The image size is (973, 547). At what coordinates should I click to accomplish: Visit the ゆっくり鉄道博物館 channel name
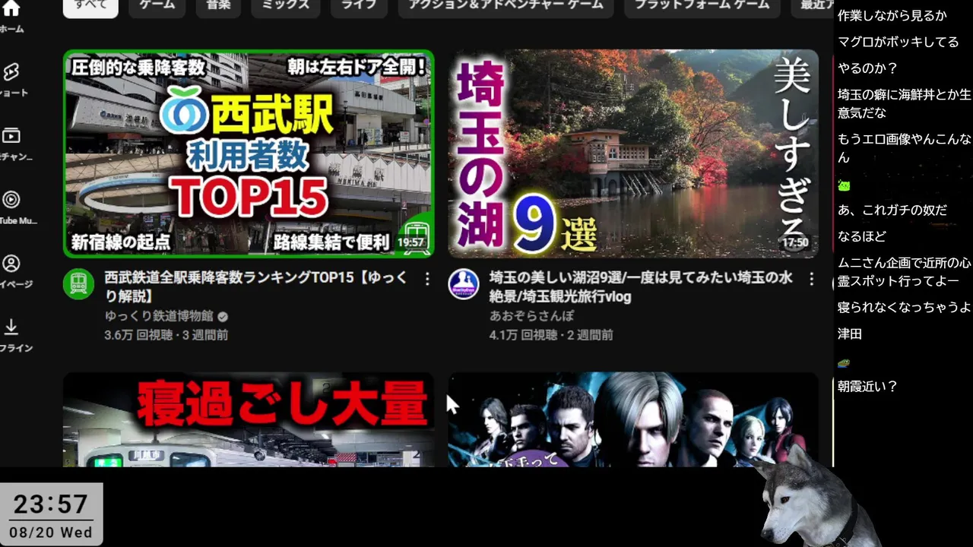(159, 316)
